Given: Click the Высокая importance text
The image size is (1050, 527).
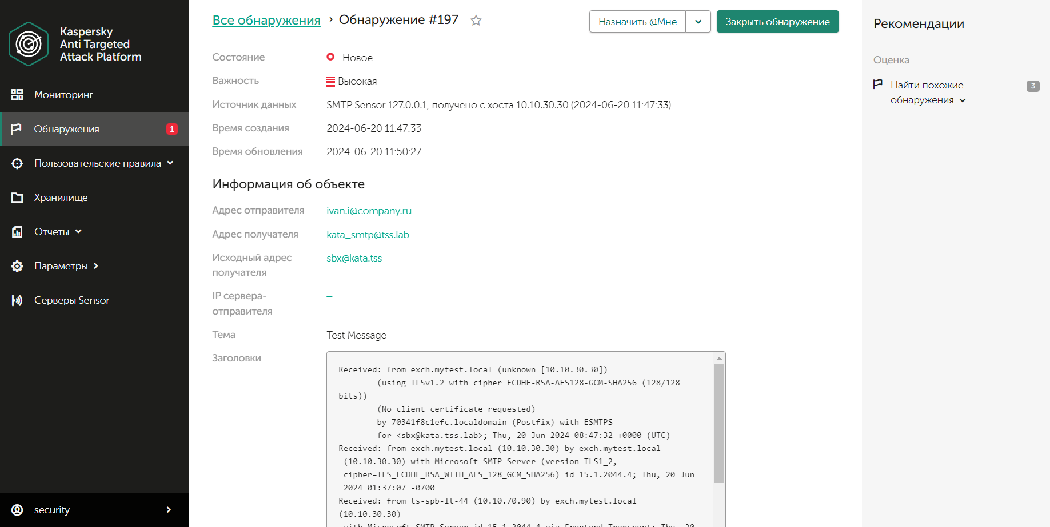Looking at the screenshot, I should point(357,81).
